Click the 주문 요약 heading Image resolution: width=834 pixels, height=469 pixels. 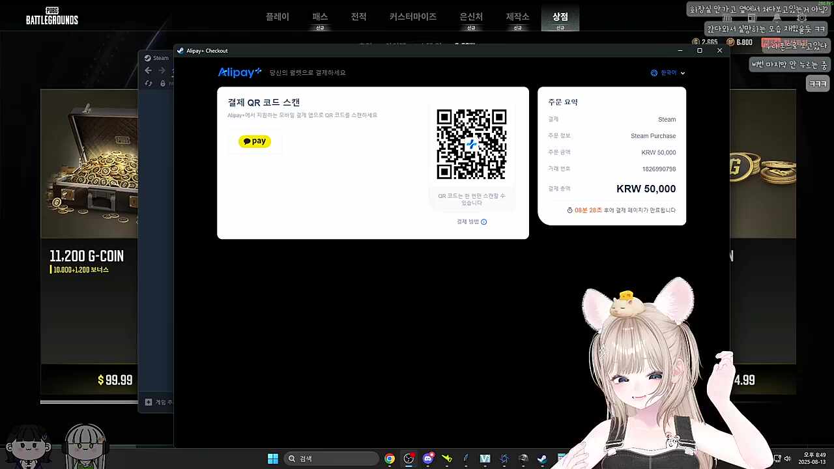[563, 102]
